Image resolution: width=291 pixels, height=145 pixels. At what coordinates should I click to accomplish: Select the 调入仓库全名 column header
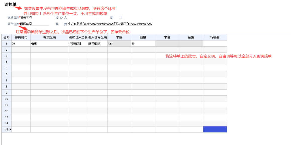click(x=98, y=37)
